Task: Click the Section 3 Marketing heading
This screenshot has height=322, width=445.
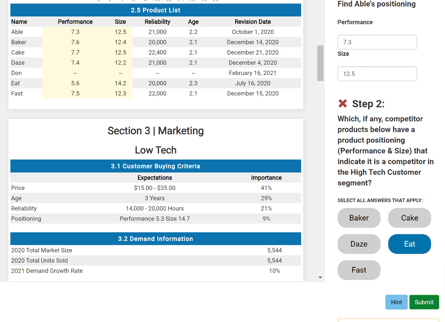Action: click(x=156, y=131)
